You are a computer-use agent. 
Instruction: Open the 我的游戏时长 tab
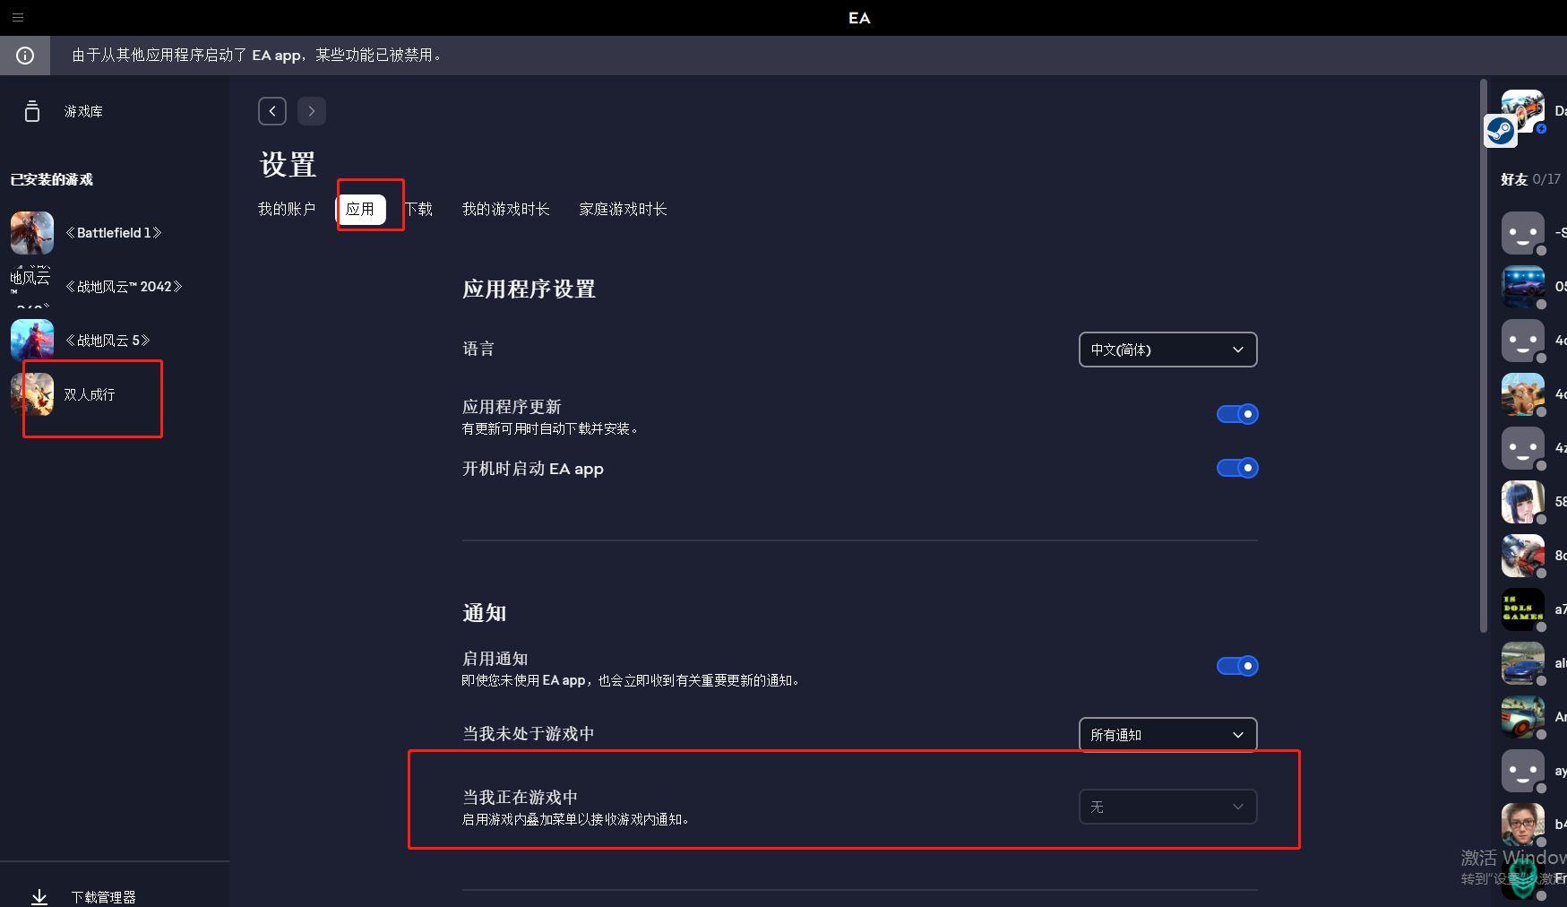click(x=506, y=209)
